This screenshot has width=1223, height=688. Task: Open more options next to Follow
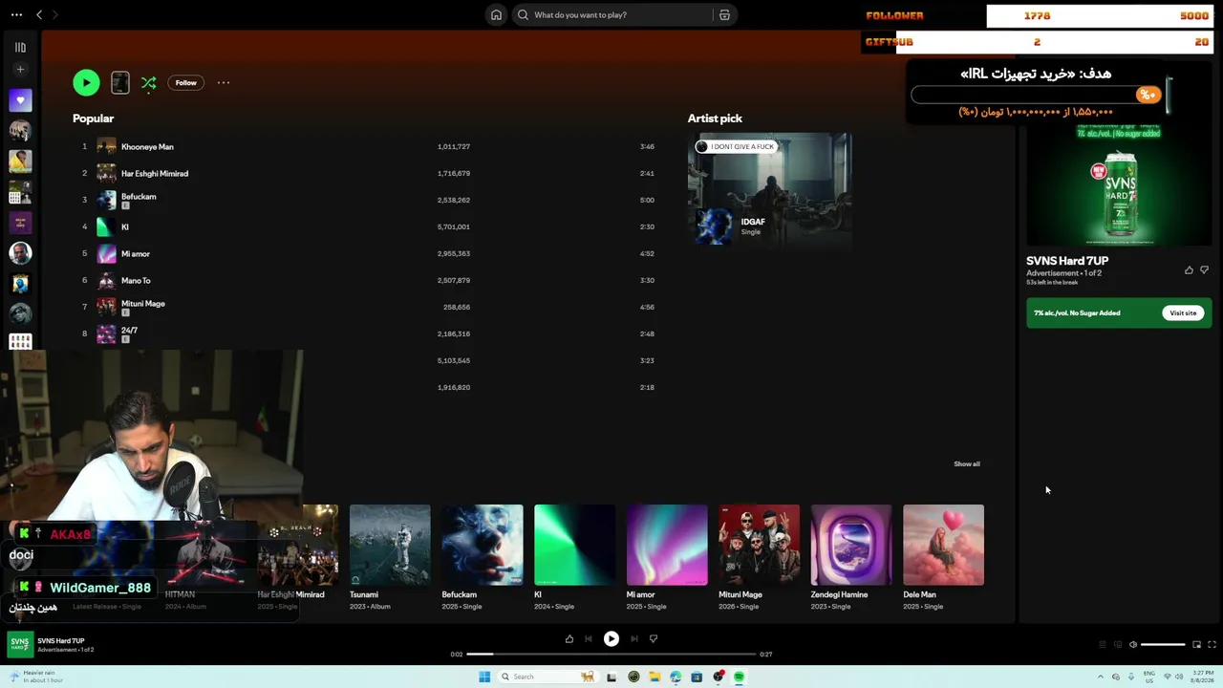(224, 83)
